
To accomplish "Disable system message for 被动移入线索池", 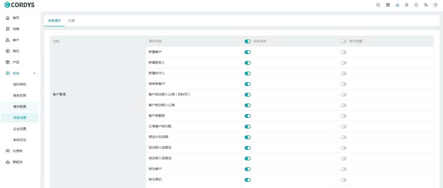I will pos(247,159).
